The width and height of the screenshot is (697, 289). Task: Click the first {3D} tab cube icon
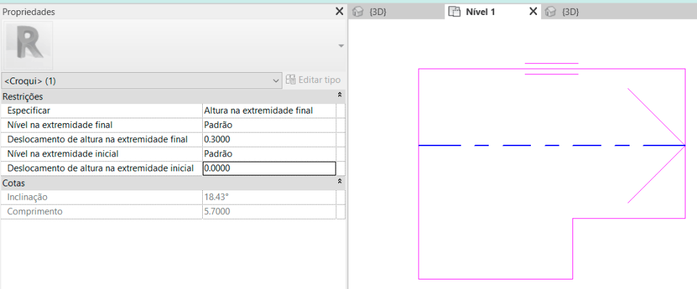359,12
